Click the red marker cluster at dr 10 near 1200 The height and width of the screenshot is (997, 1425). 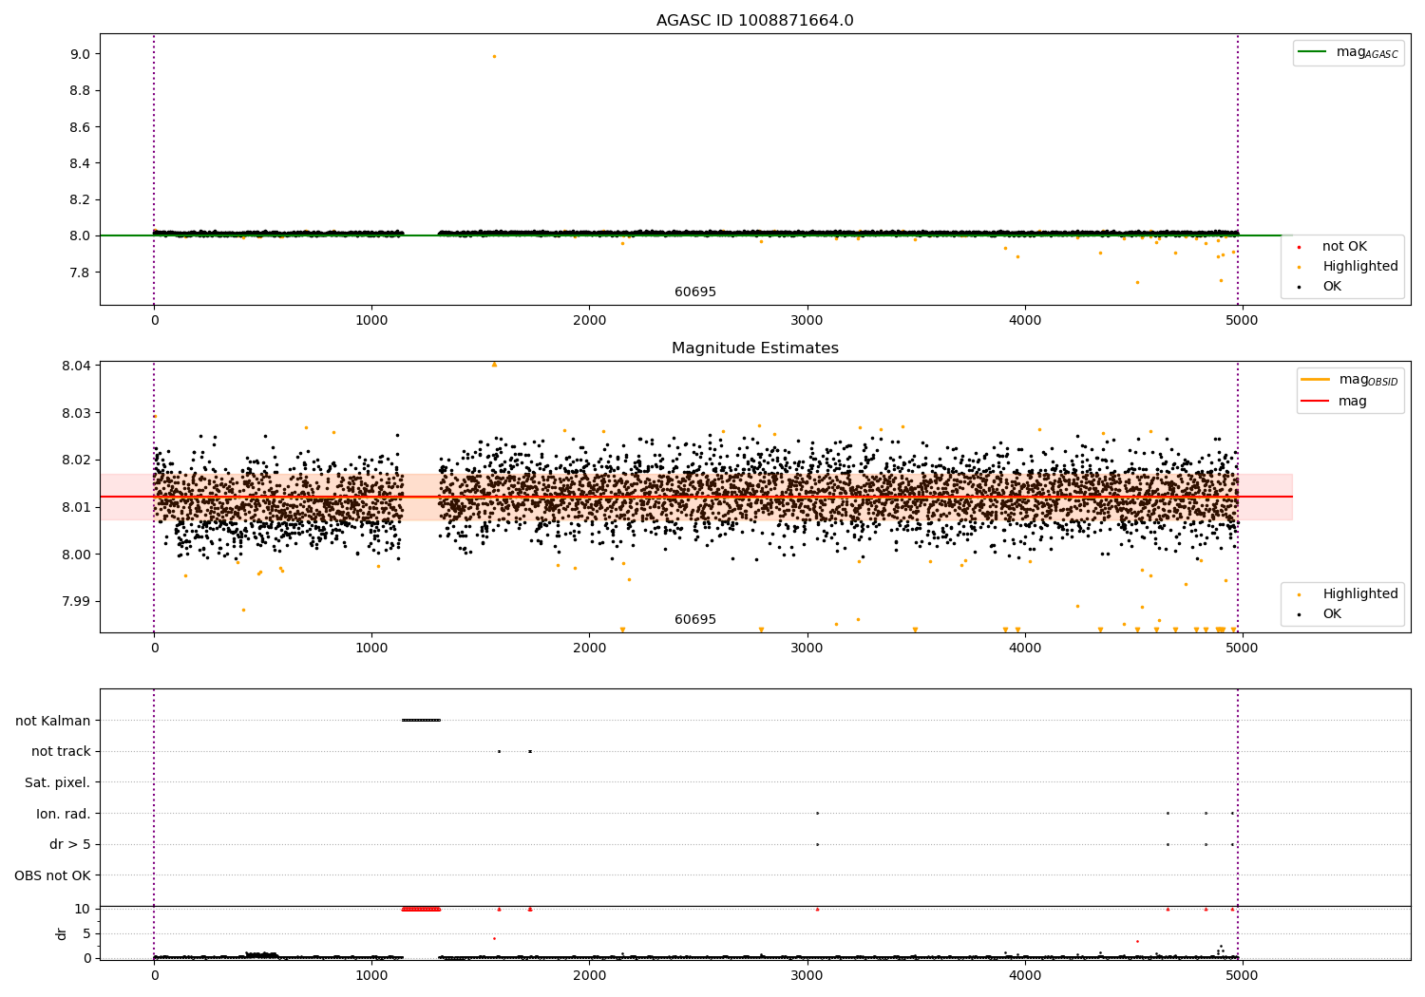pos(421,909)
